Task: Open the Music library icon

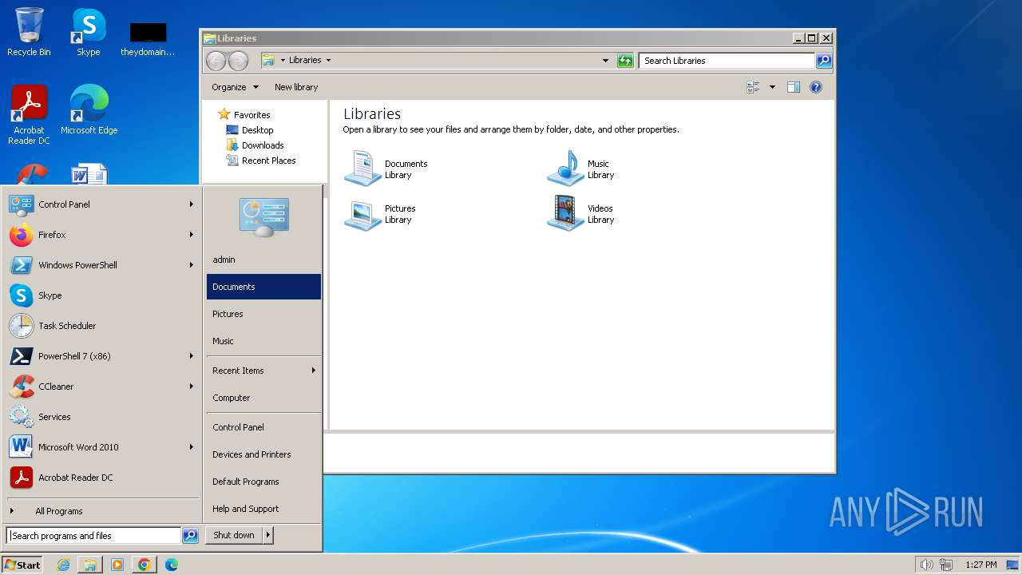Action: tap(566, 169)
